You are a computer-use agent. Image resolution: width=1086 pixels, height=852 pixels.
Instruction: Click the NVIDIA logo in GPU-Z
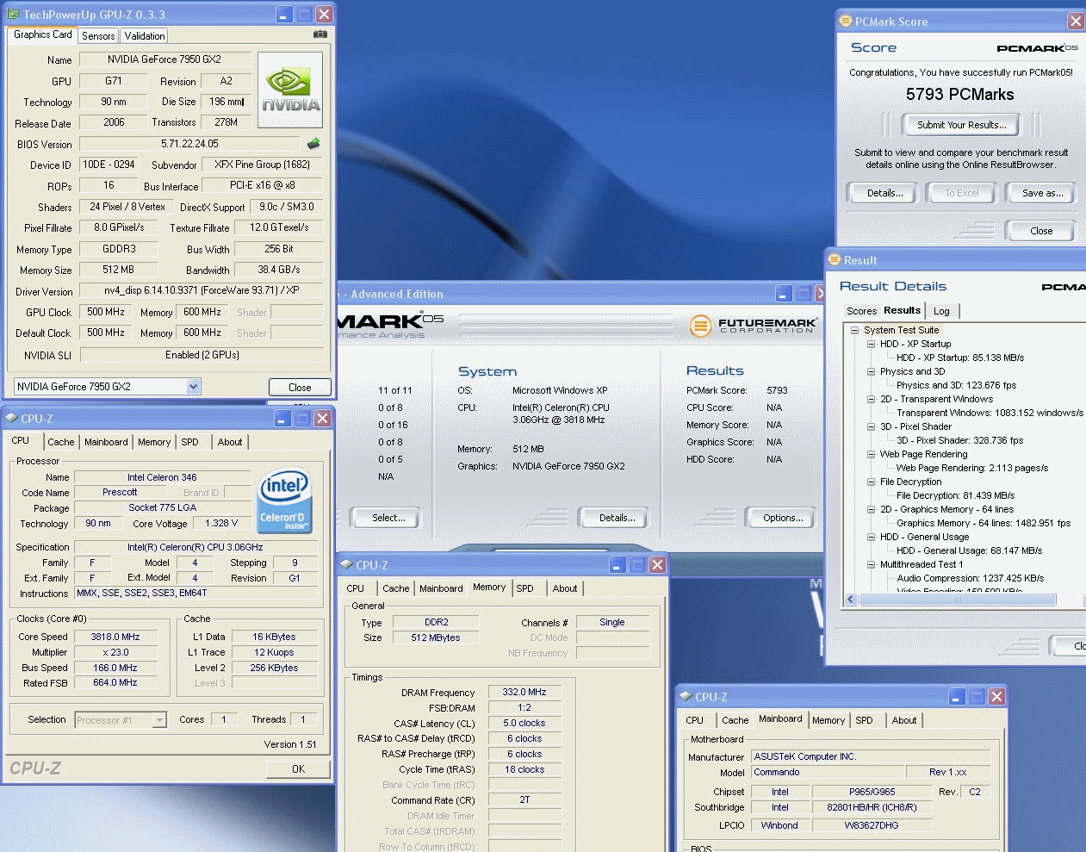tap(290, 90)
